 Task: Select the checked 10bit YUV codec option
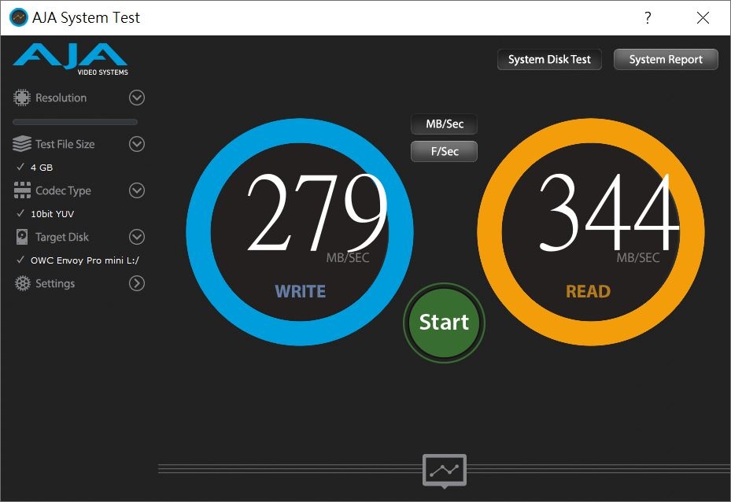(45, 214)
